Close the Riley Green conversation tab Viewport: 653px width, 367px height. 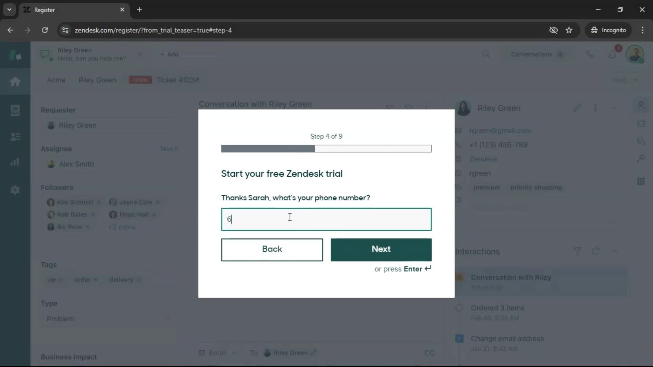coord(139,54)
